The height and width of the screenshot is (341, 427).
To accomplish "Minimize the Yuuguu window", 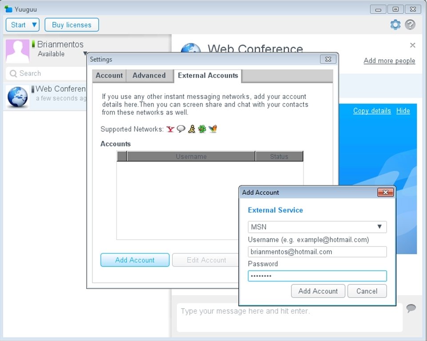I will click(378, 9).
